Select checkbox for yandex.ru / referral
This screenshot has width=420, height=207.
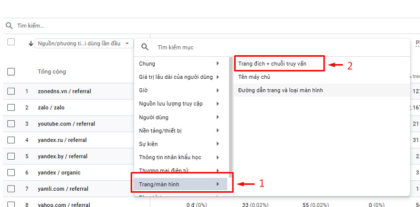(x=11, y=140)
